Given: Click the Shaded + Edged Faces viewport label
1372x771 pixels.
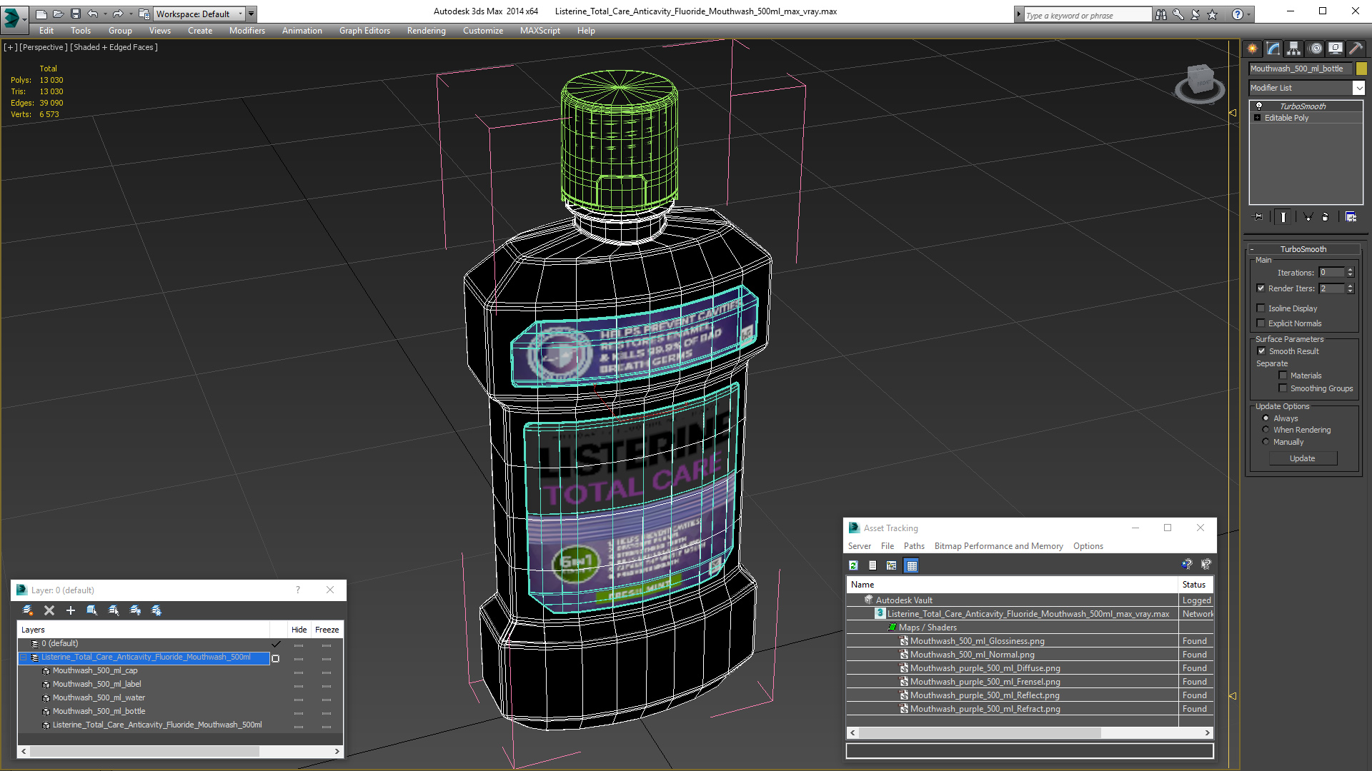Looking at the screenshot, I should tap(114, 47).
